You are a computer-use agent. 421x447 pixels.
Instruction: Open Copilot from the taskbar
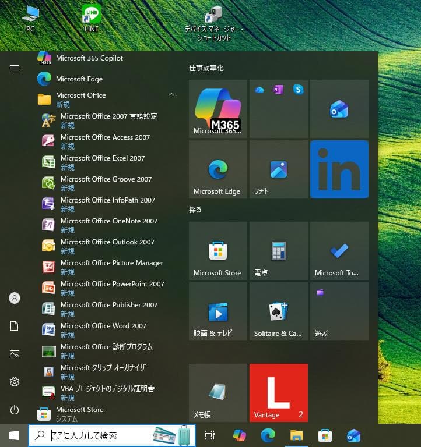click(239, 435)
